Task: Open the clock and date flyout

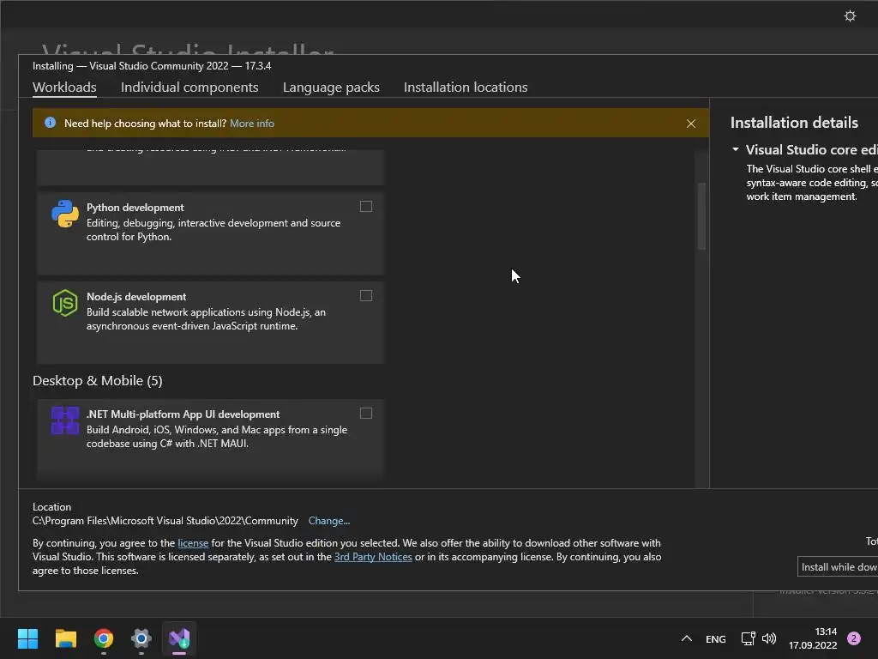Action: click(x=813, y=638)
